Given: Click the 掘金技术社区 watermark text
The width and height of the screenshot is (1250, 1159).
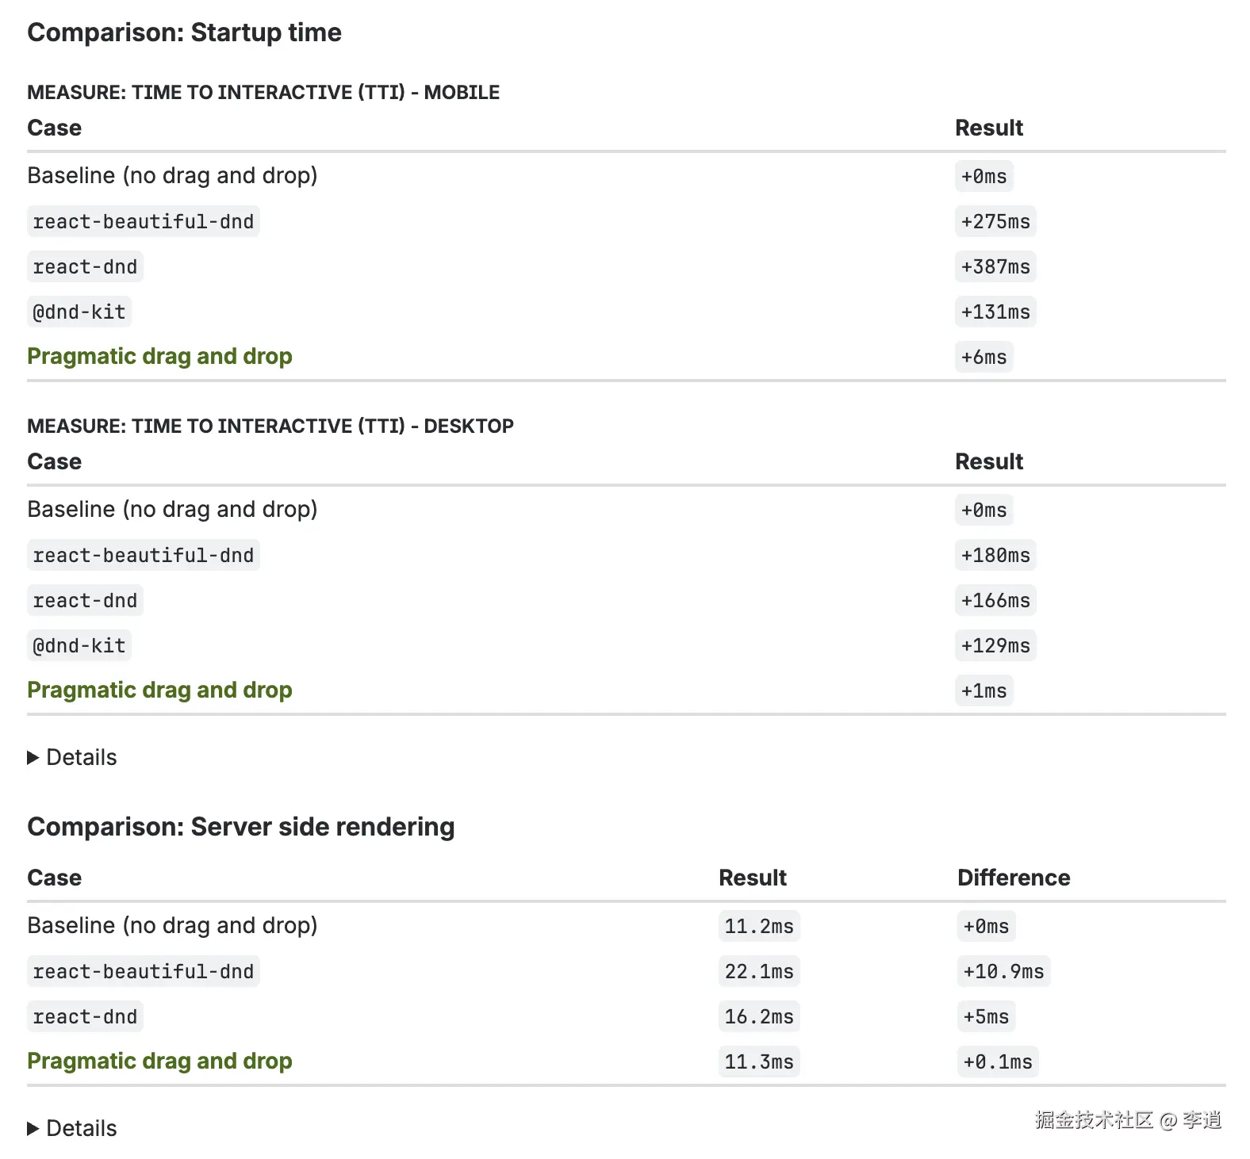Looking at the screenshot, I should pyautogui.click(x=1094, y=1120).
